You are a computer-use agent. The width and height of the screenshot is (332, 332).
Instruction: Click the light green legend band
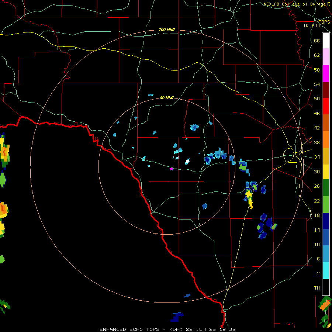[326, 204]
